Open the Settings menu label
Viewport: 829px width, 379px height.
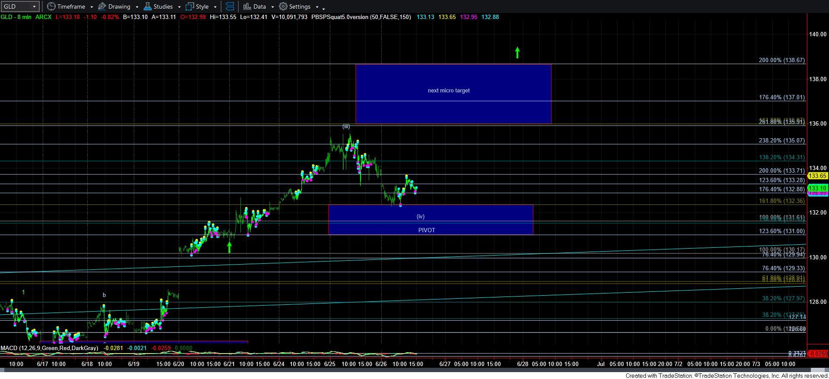pos(300,6)
